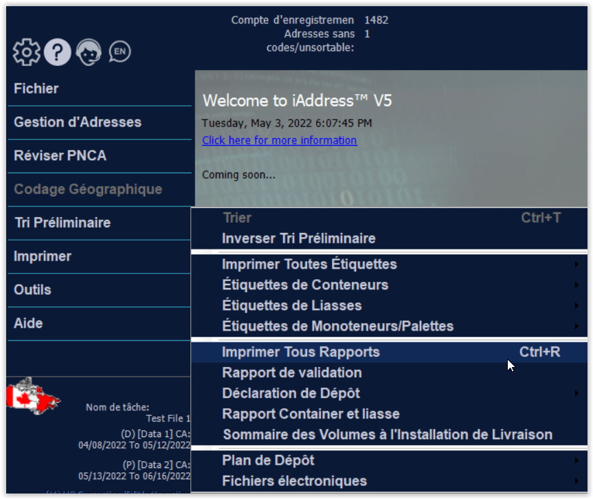The width and height of the screenshot is (593, 499).
Task: Choose Inverser Tri Préliminaire
Action: pos(389,239)
